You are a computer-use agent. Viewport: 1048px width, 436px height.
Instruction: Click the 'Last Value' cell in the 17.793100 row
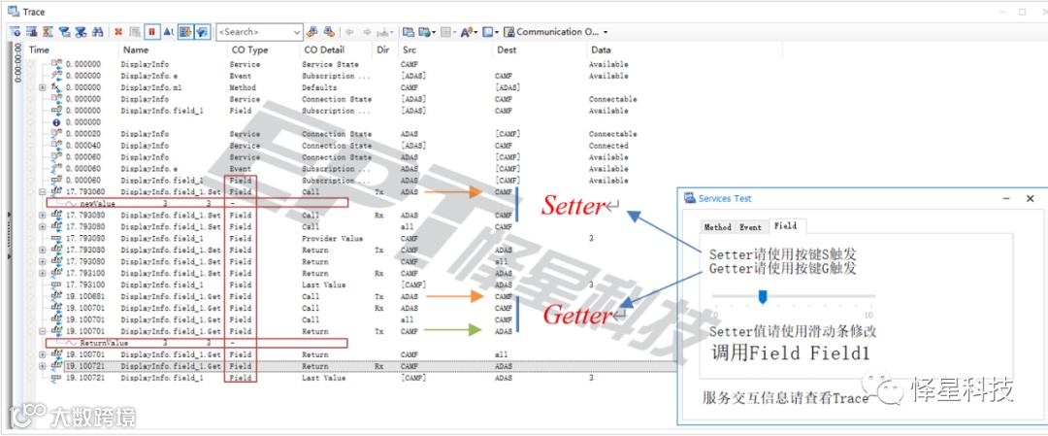click(323, 285)
